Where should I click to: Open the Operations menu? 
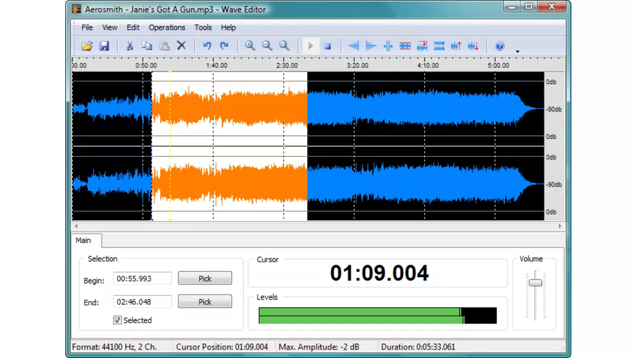[167, 27]
